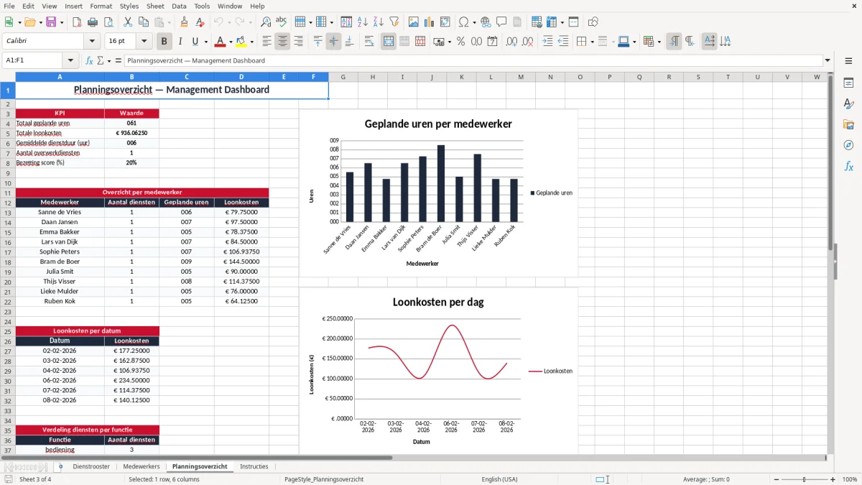Open the Insert menu
Image resolution: width=862 pixels, height=485 pixels.
click(73, 6)
